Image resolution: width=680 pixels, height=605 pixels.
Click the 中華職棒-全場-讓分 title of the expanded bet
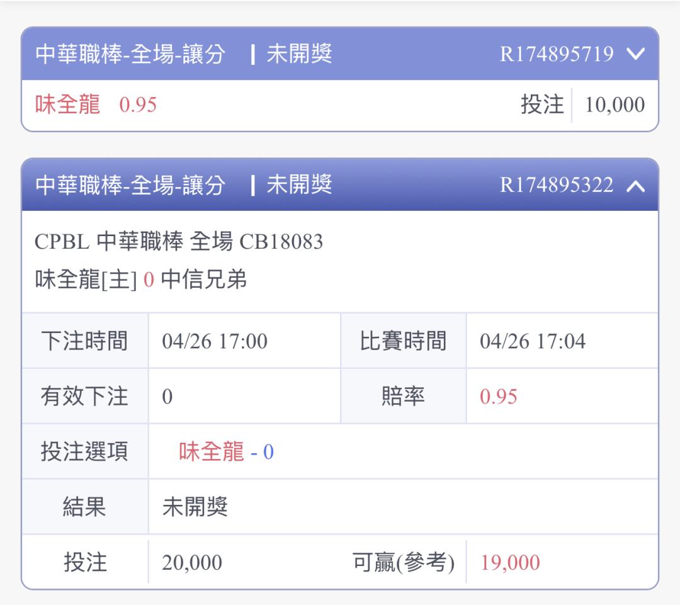pyautogui.click(x=130, y=186)
